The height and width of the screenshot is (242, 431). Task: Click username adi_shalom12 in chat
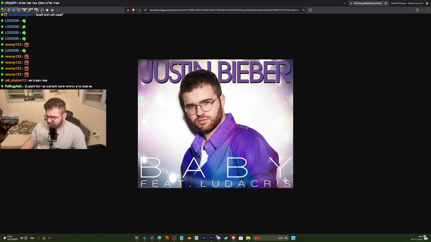(15, 80)
